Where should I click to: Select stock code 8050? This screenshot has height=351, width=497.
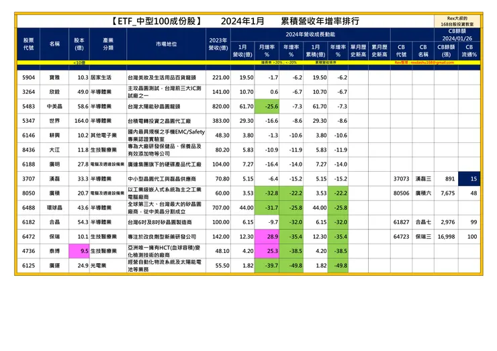(x=28, y=193)
